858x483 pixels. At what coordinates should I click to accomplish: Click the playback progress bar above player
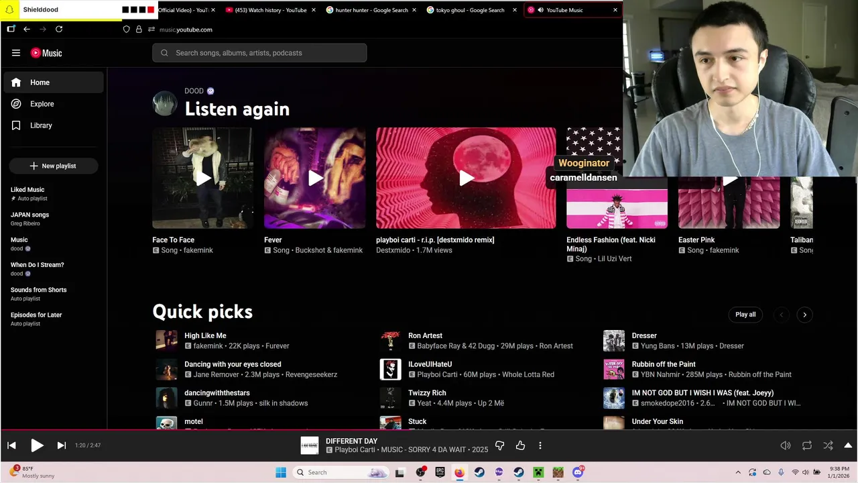(429, 431)
